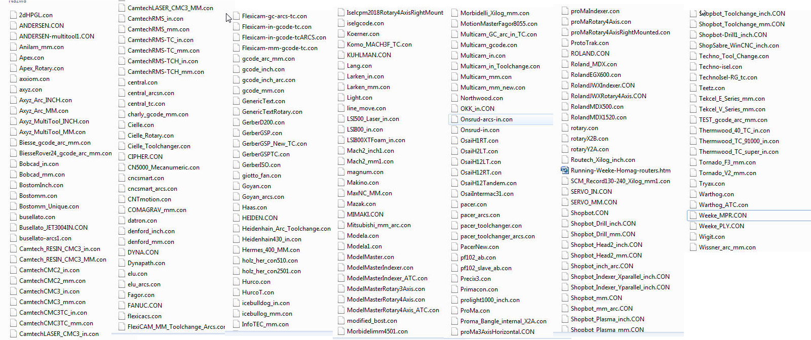
Task: Select the file ModelMasterRotary4Axis_ATC.con
Action: [393, 310]
